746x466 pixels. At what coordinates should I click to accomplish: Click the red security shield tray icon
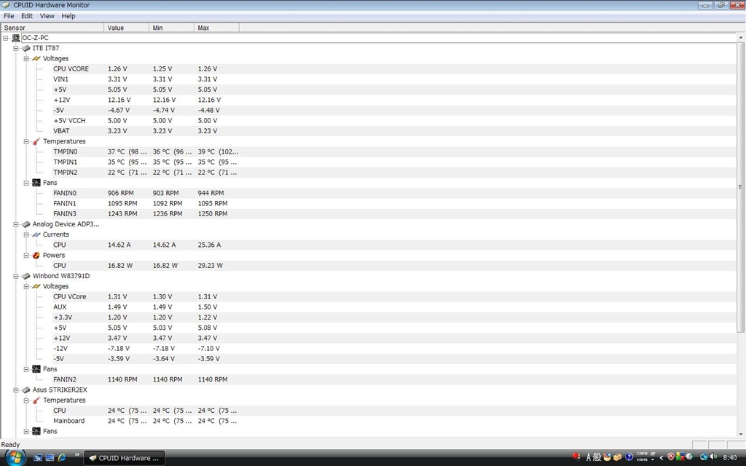[671, 457]
